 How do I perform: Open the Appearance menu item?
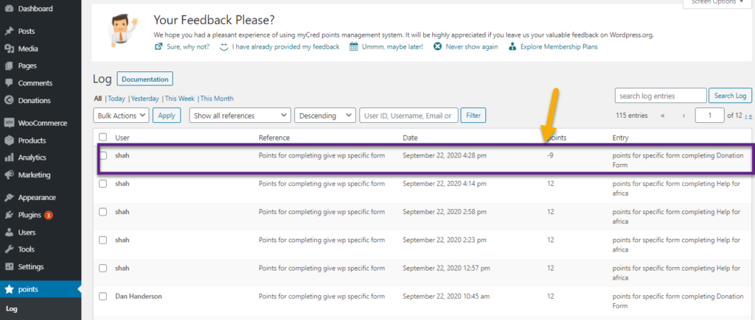[x=36, y=198]
